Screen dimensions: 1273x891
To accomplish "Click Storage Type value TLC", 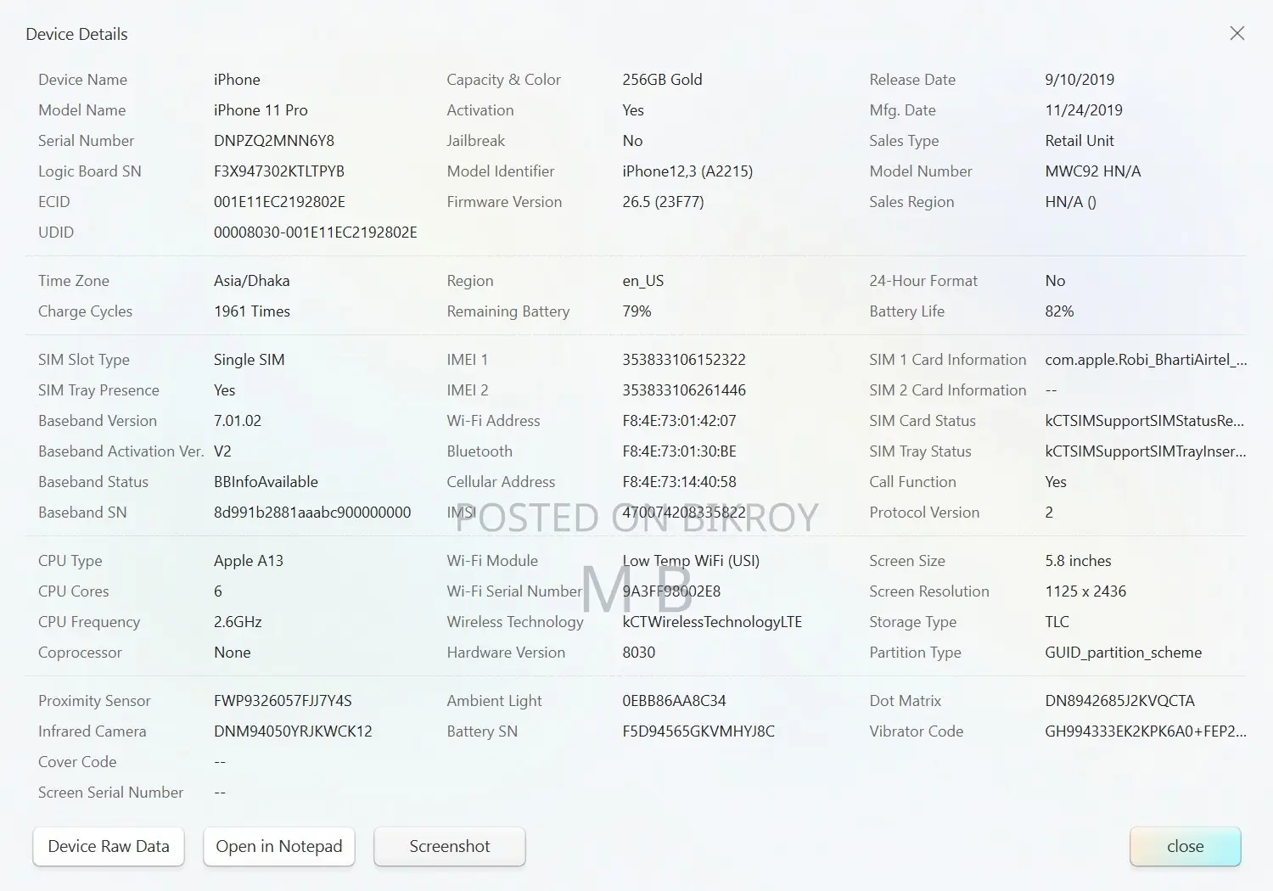I will coord(1057,622).
